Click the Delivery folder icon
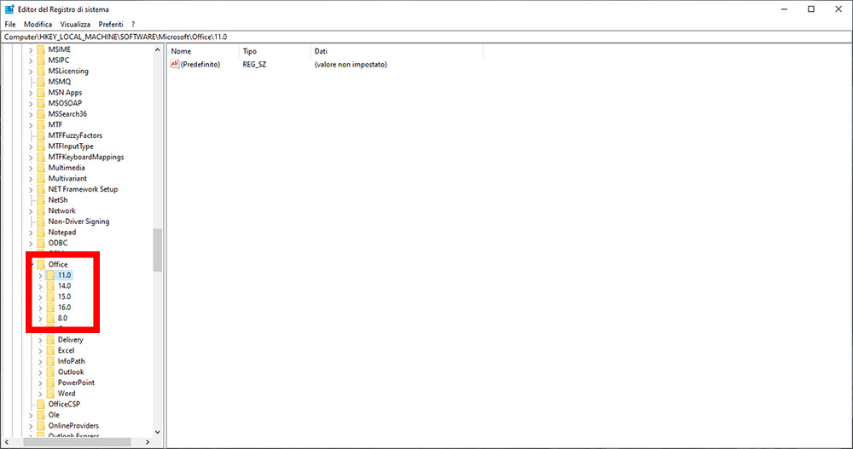 coord(50,340)
